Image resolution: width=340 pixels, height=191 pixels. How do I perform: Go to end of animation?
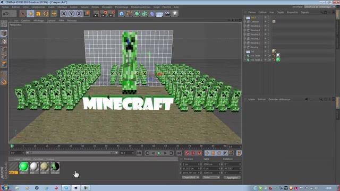click(179, 153)
